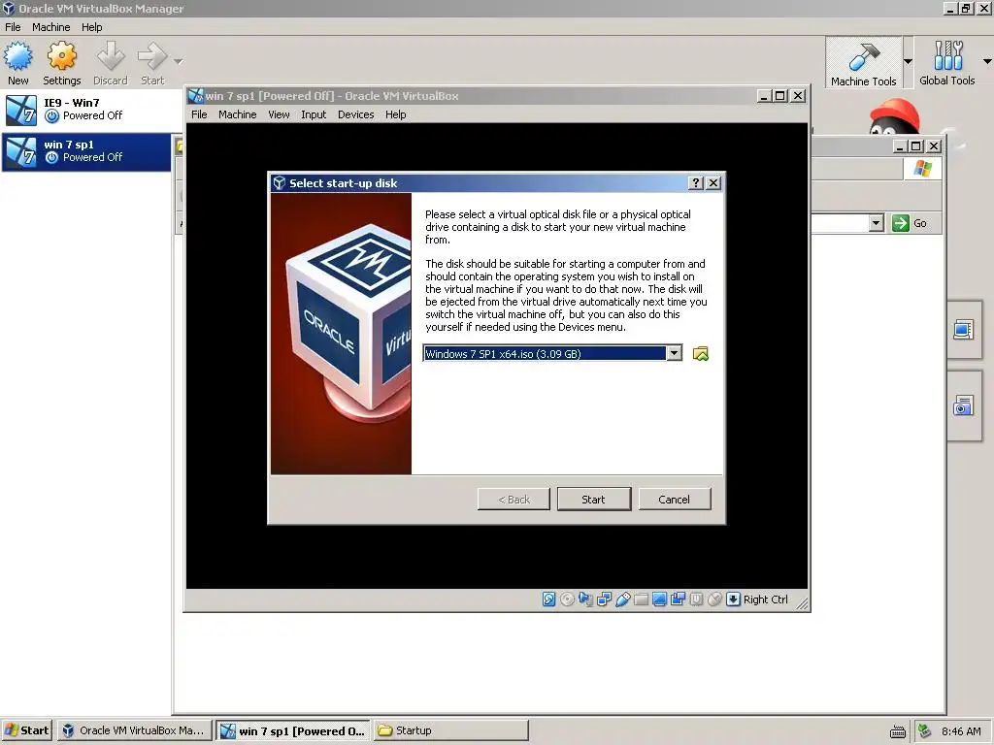The image size is (994, 745).
Task: Click the Start arrow toolbar icon
Action: 152,63
